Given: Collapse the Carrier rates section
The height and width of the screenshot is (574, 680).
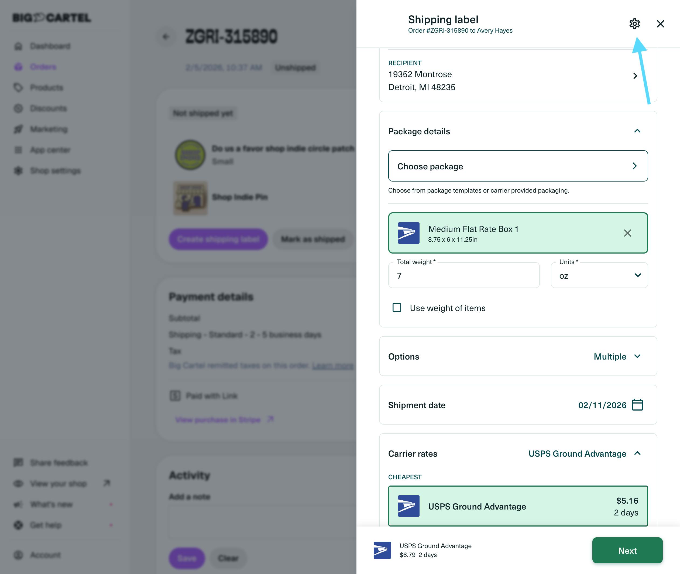Looking at the screenshot, I should coord(637,453).
